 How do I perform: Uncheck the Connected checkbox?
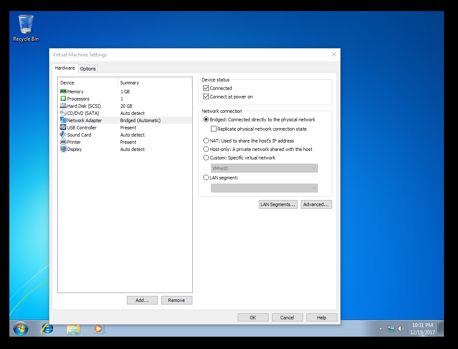(x=206, y=88)
